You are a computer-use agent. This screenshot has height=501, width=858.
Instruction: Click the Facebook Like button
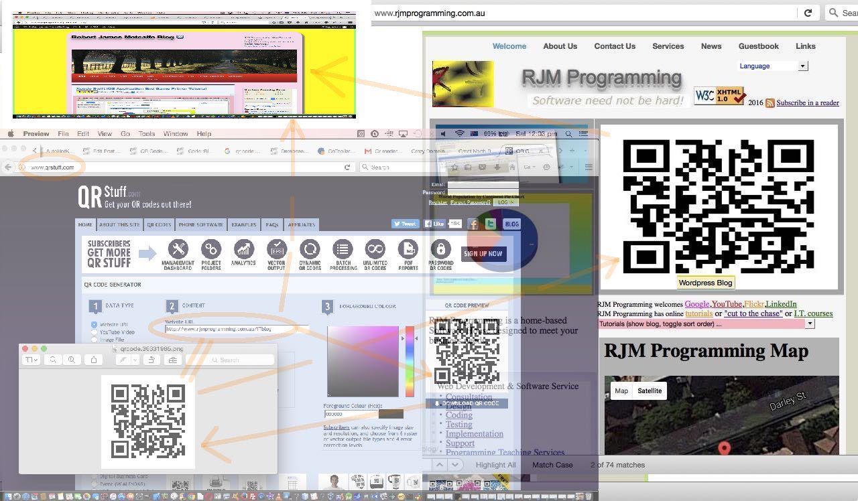tap(434, 224)
